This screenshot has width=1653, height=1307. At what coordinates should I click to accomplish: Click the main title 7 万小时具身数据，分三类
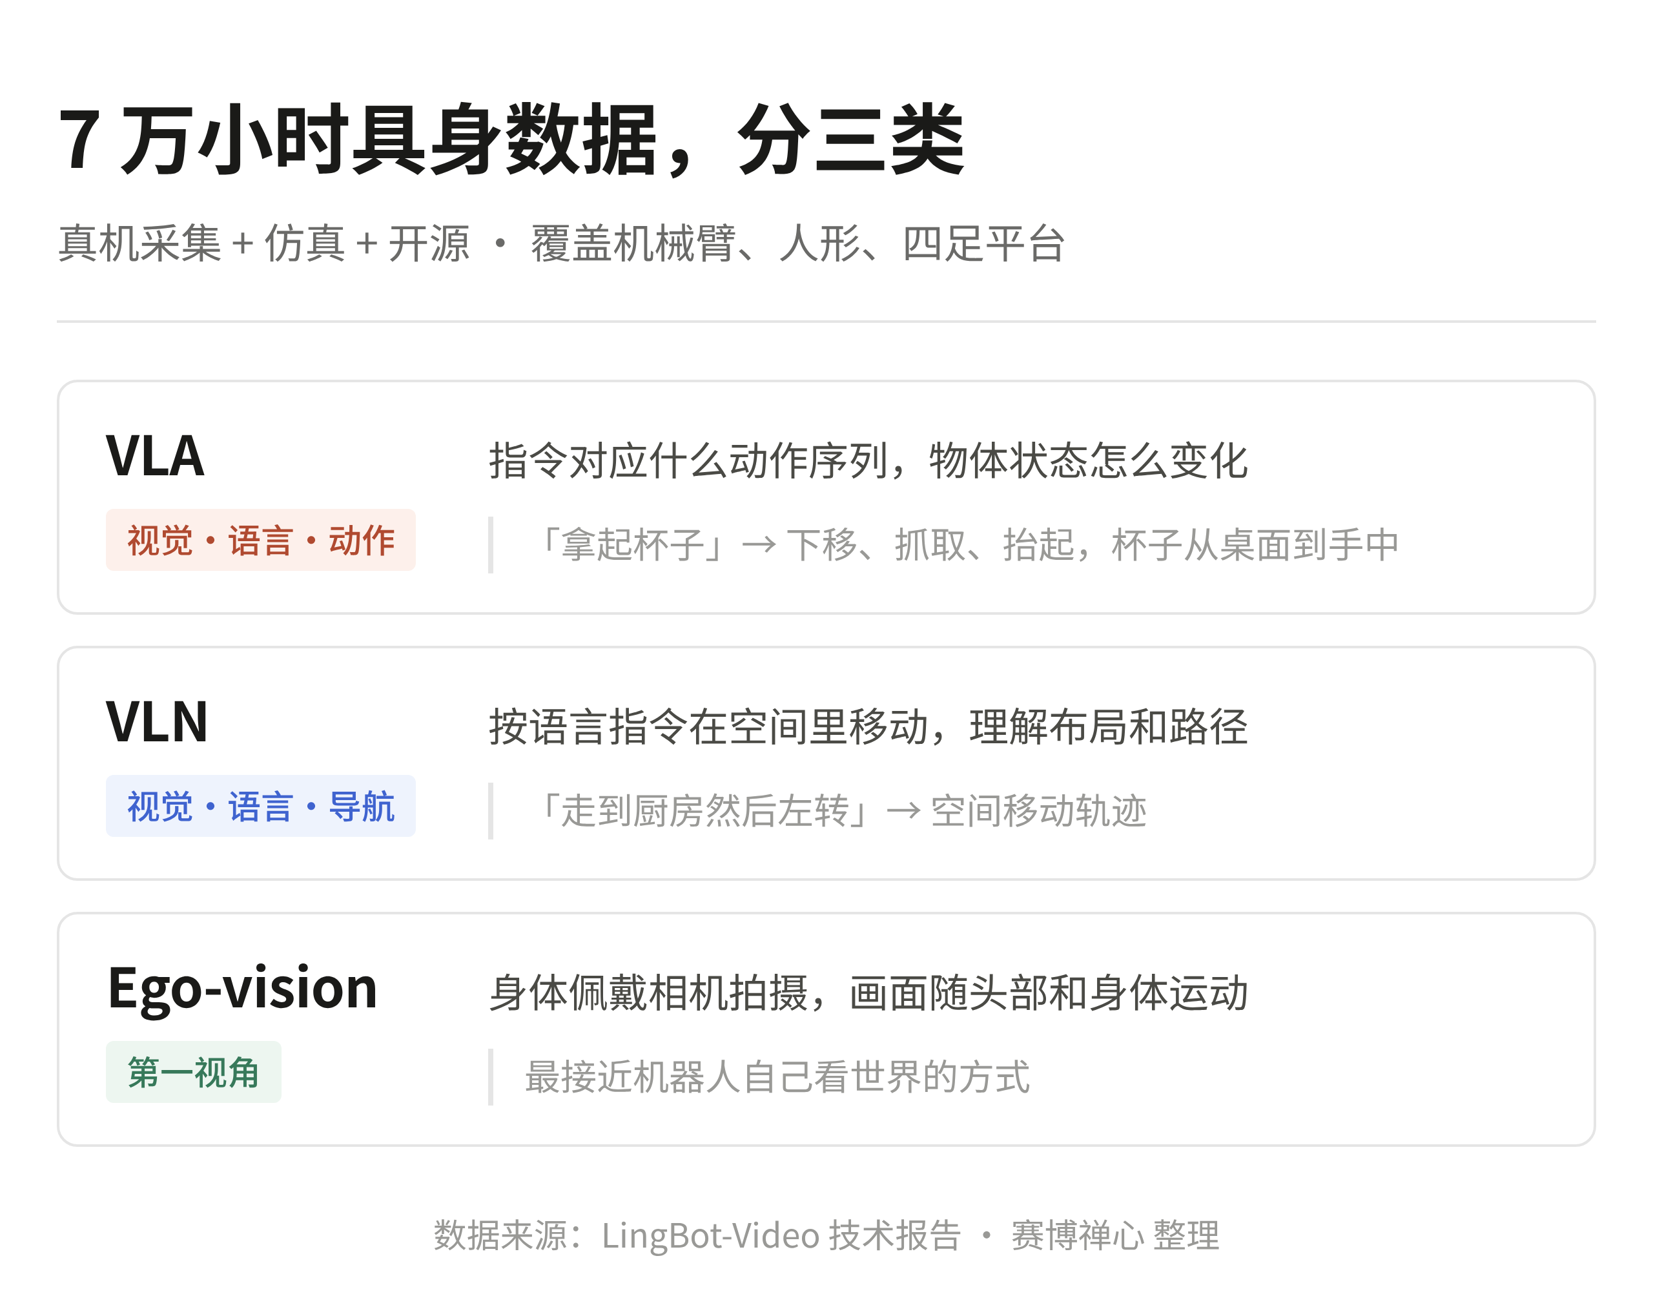(511, 139)
